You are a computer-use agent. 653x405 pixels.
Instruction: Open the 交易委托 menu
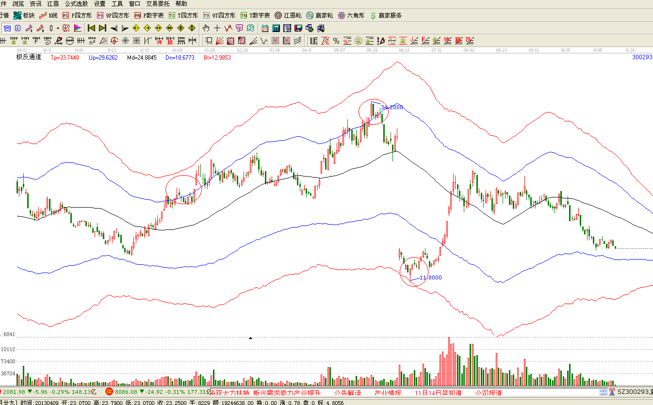(x=159, y=4)
